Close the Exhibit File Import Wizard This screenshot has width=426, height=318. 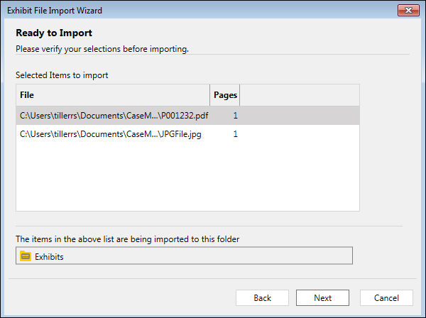pos(408,11)
